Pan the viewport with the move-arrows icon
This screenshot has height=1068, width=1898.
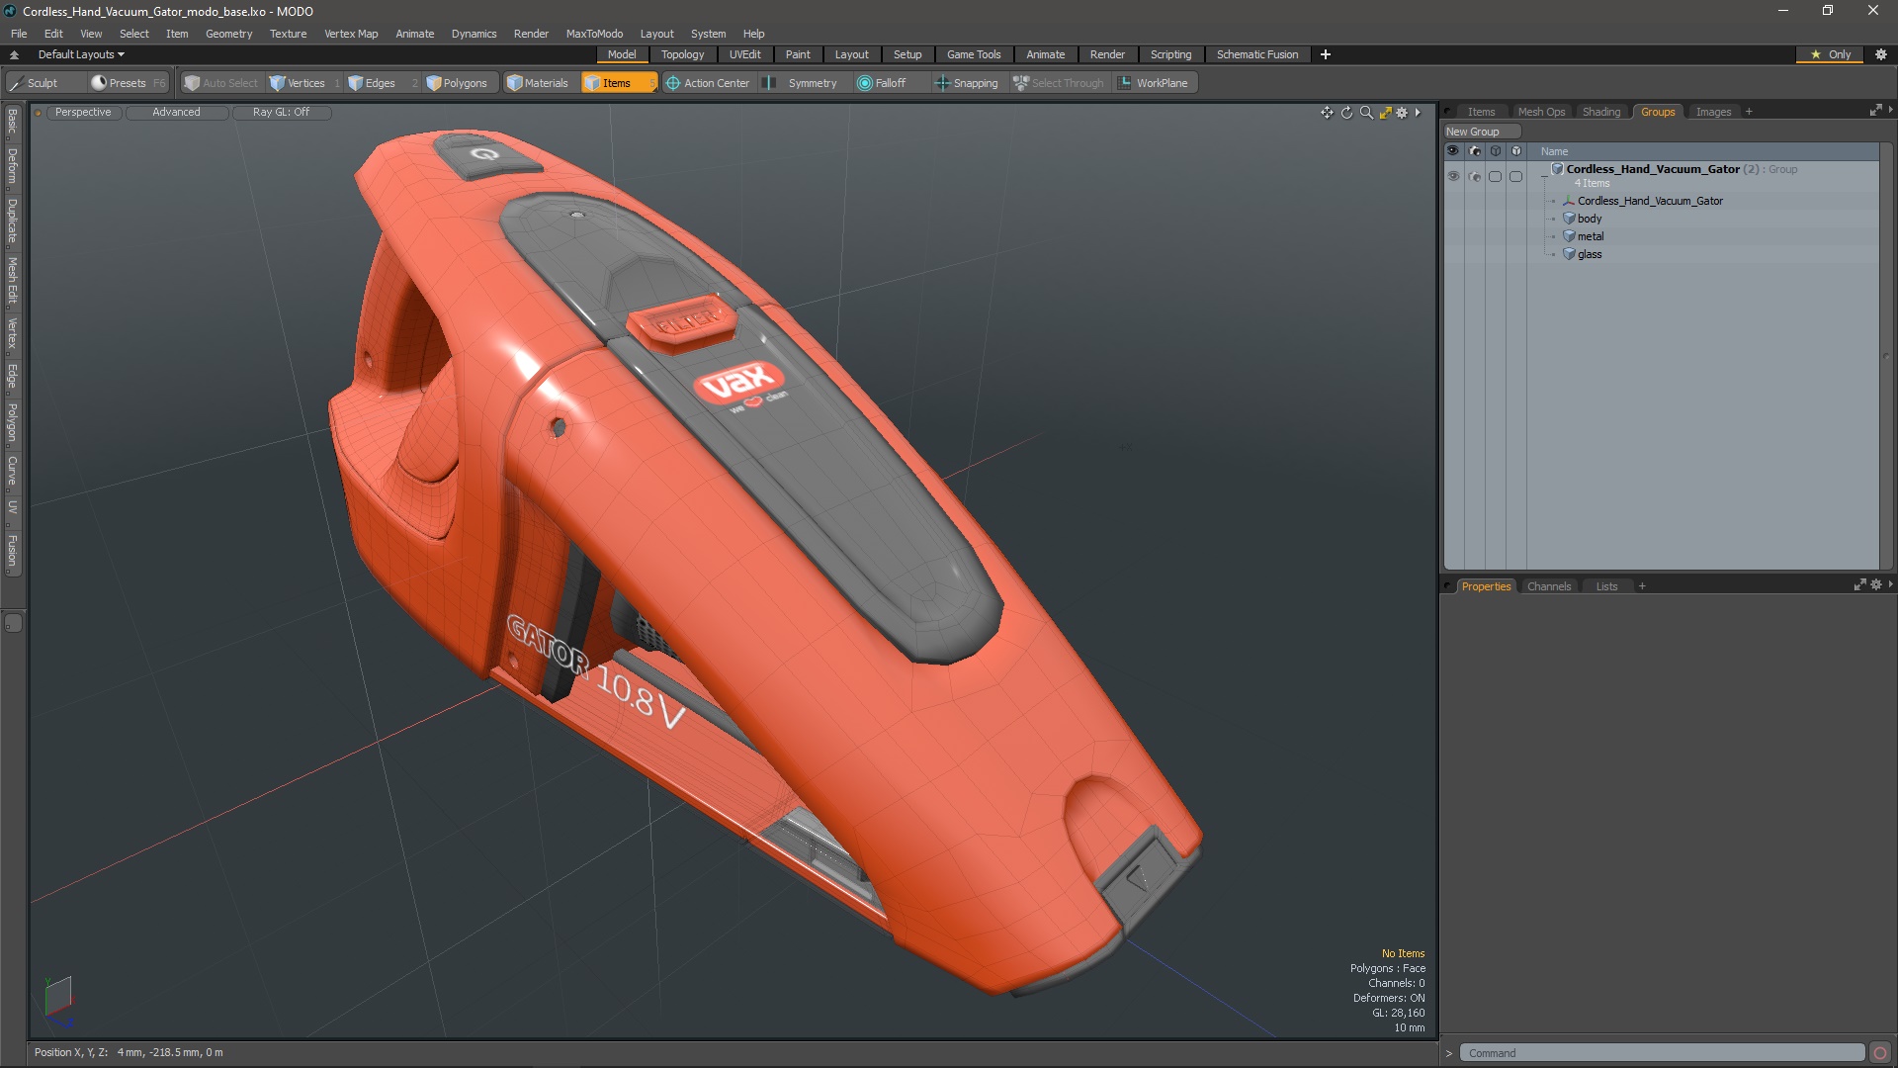point(1327,113)
